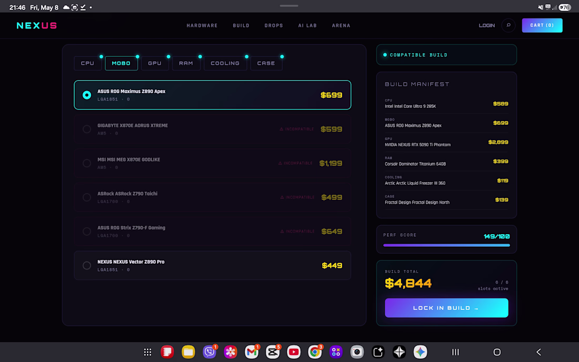Click the NEXUS logo
This screenshot has width=579, height=362.
pos(36,25)
